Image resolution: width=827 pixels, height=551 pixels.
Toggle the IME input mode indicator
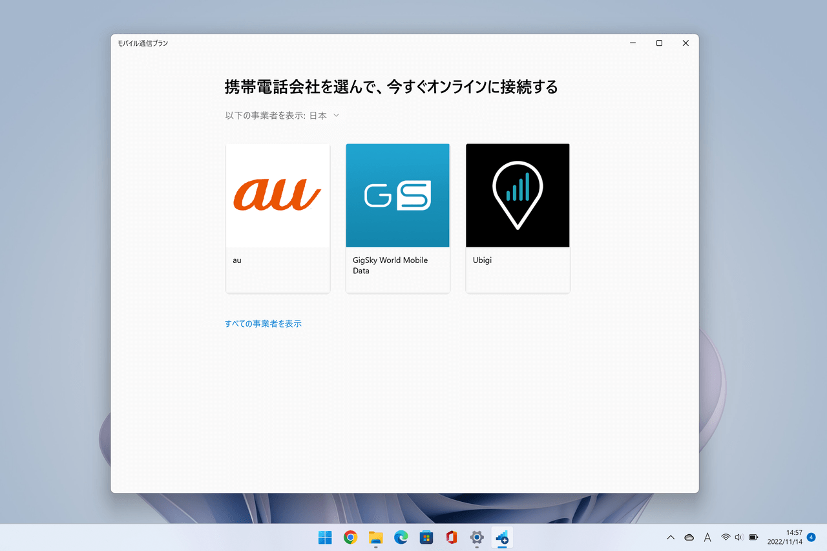[x=707, y=537]
